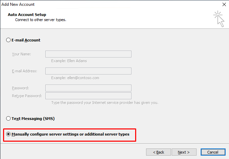This screenshot has height=159, width=229.
Task: Select the E-mail Account radio button
Action: [8, 40]
